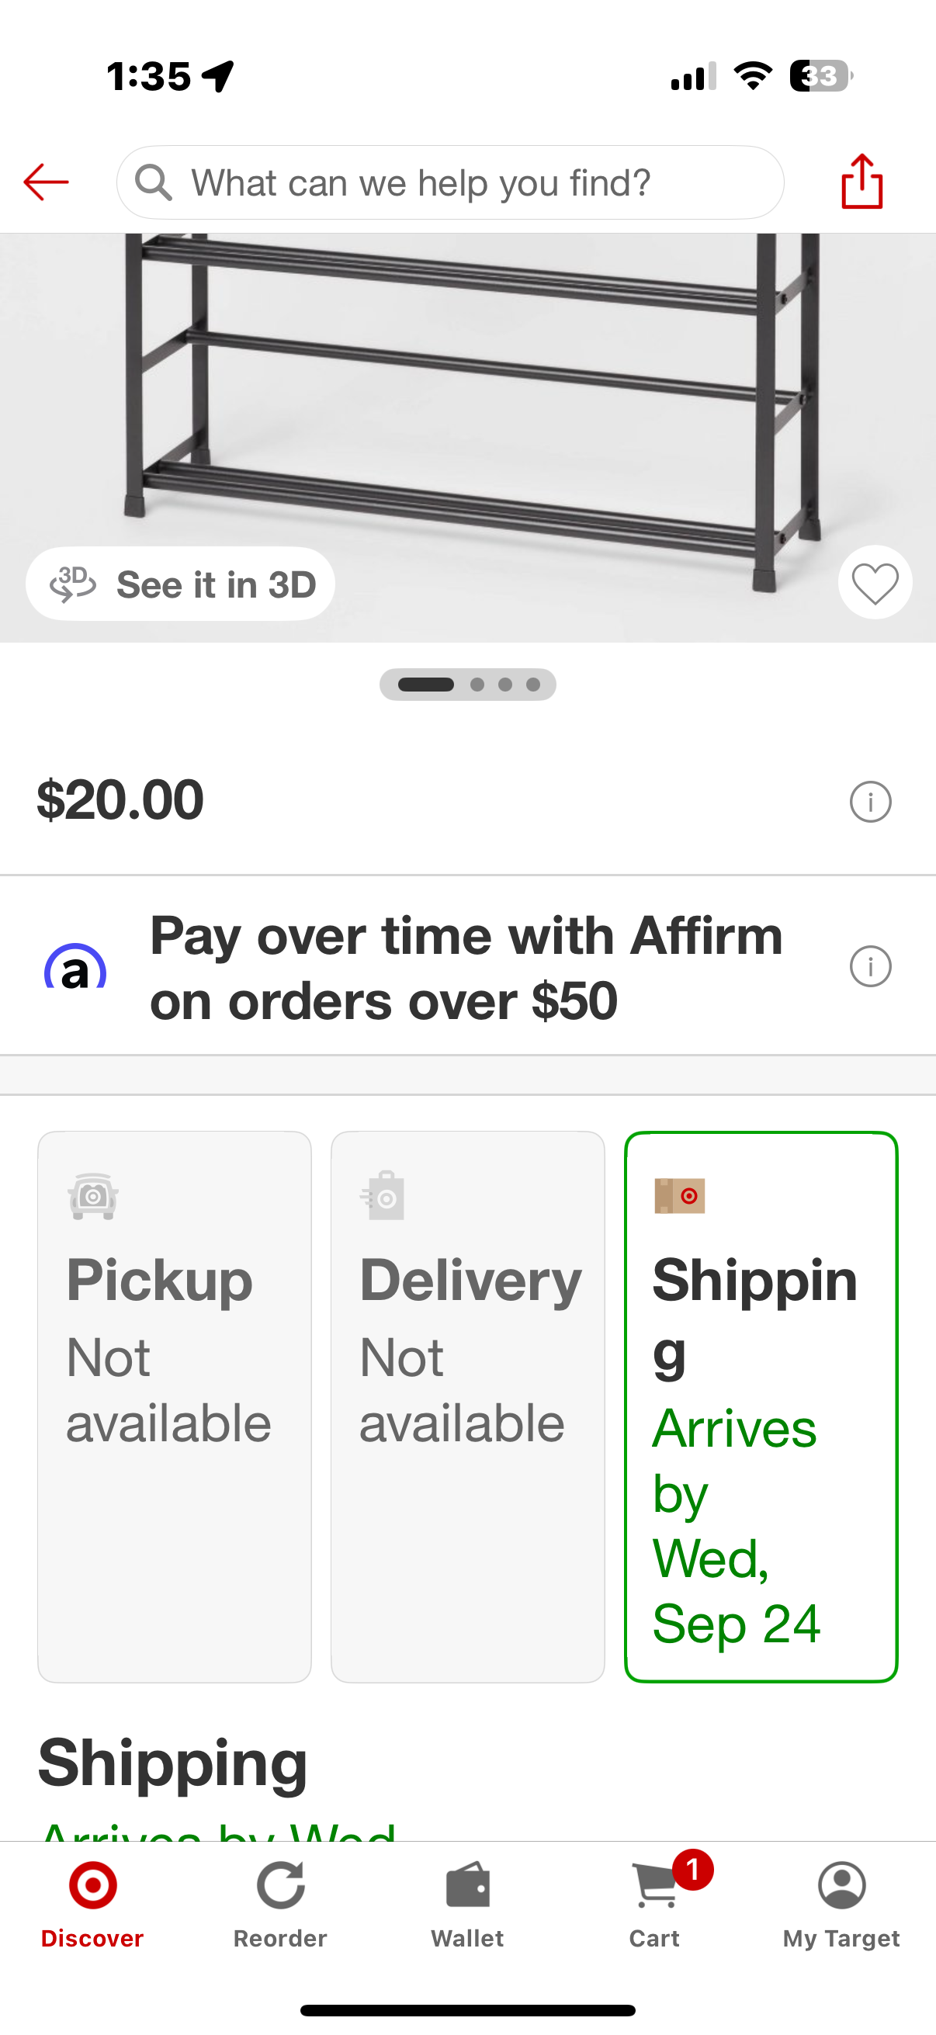Open Affirm info icon

[870, 966]
